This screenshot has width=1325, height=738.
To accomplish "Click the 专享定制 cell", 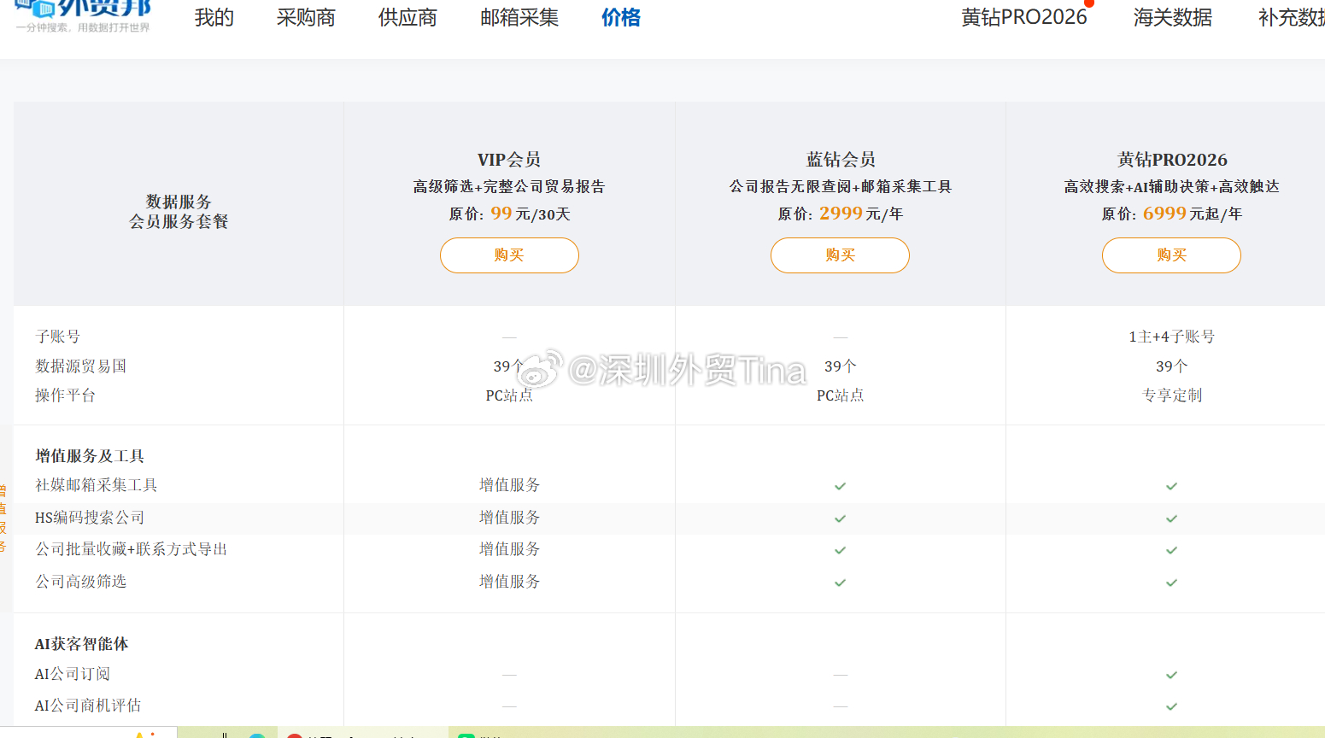I will coord(1172,395).
